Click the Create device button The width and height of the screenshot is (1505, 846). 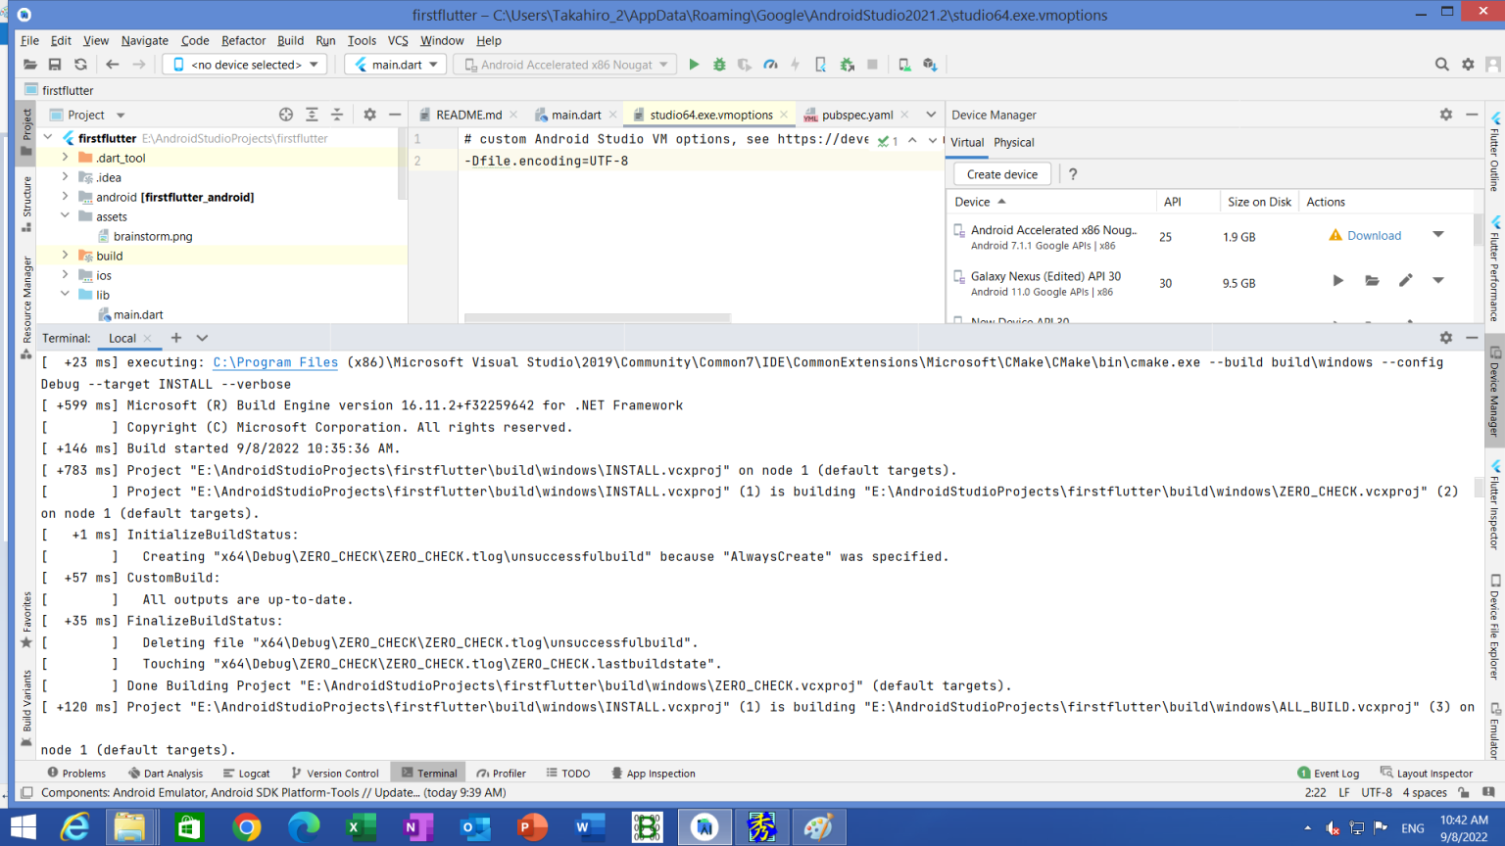point(1001,174)
